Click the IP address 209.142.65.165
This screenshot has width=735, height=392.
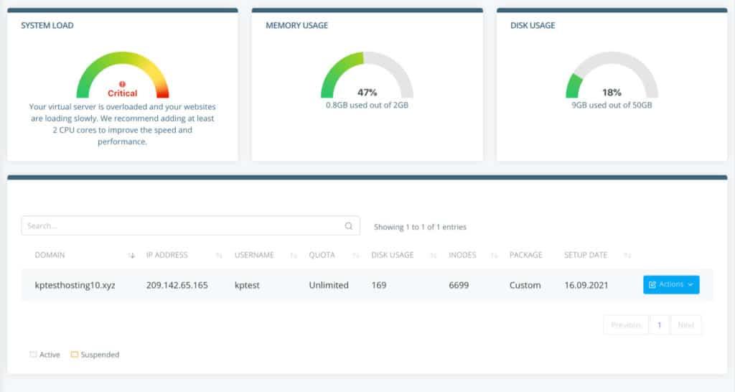[177, 285]
